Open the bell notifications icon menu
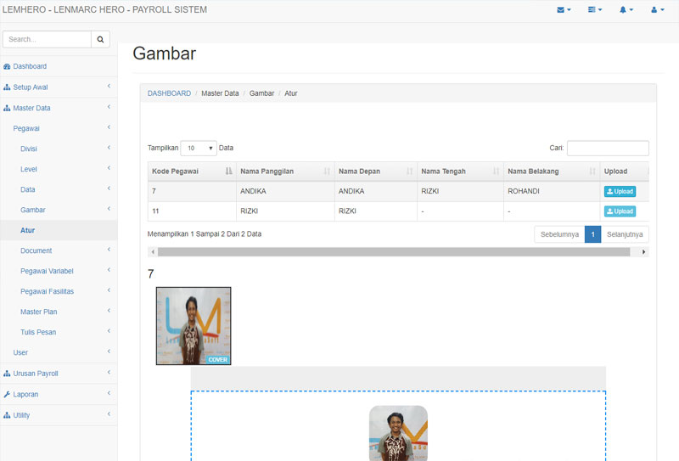The width and height of the screenshot is (679, 461). pyautogui.click(x=626, y=9)
